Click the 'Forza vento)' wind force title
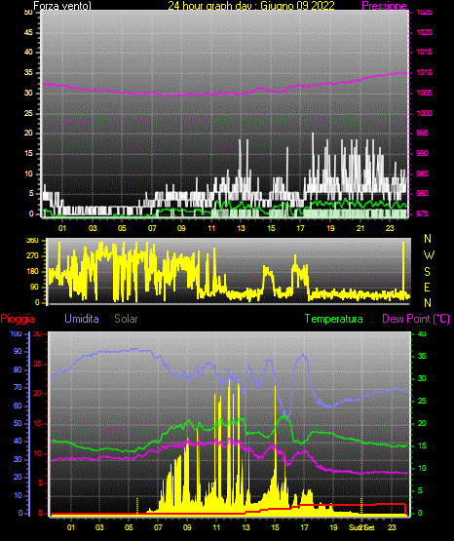Image resolution: width=454 pixels, height=541 pixels. coord(62,6)
